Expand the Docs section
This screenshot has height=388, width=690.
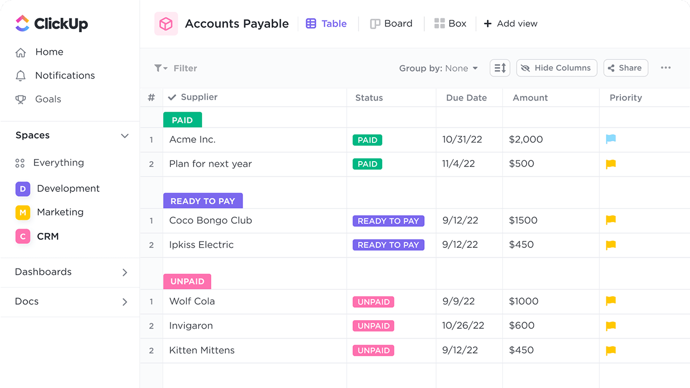[x=125, y=302]
